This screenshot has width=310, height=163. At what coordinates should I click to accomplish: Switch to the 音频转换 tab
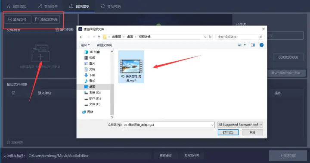tap(111, 6)
